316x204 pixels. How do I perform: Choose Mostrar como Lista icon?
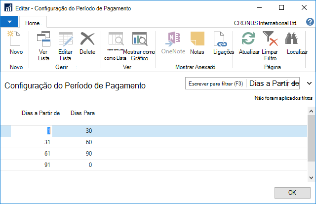pyautogui.click(x=116, y=39)
